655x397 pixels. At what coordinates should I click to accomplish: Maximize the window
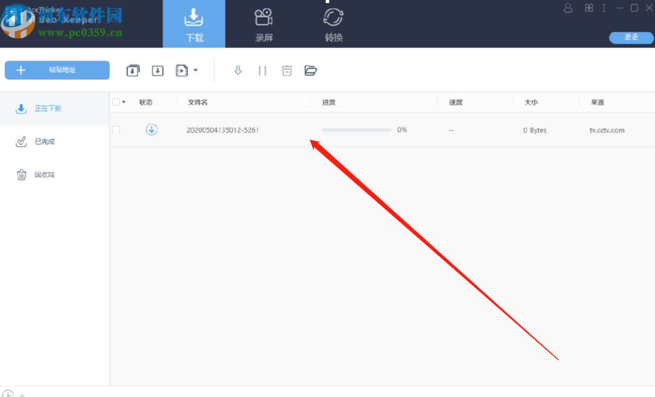(x=634, y=8)
